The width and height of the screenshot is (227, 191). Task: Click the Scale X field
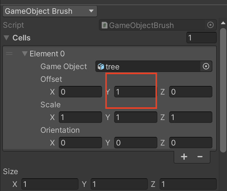point(80,117)
